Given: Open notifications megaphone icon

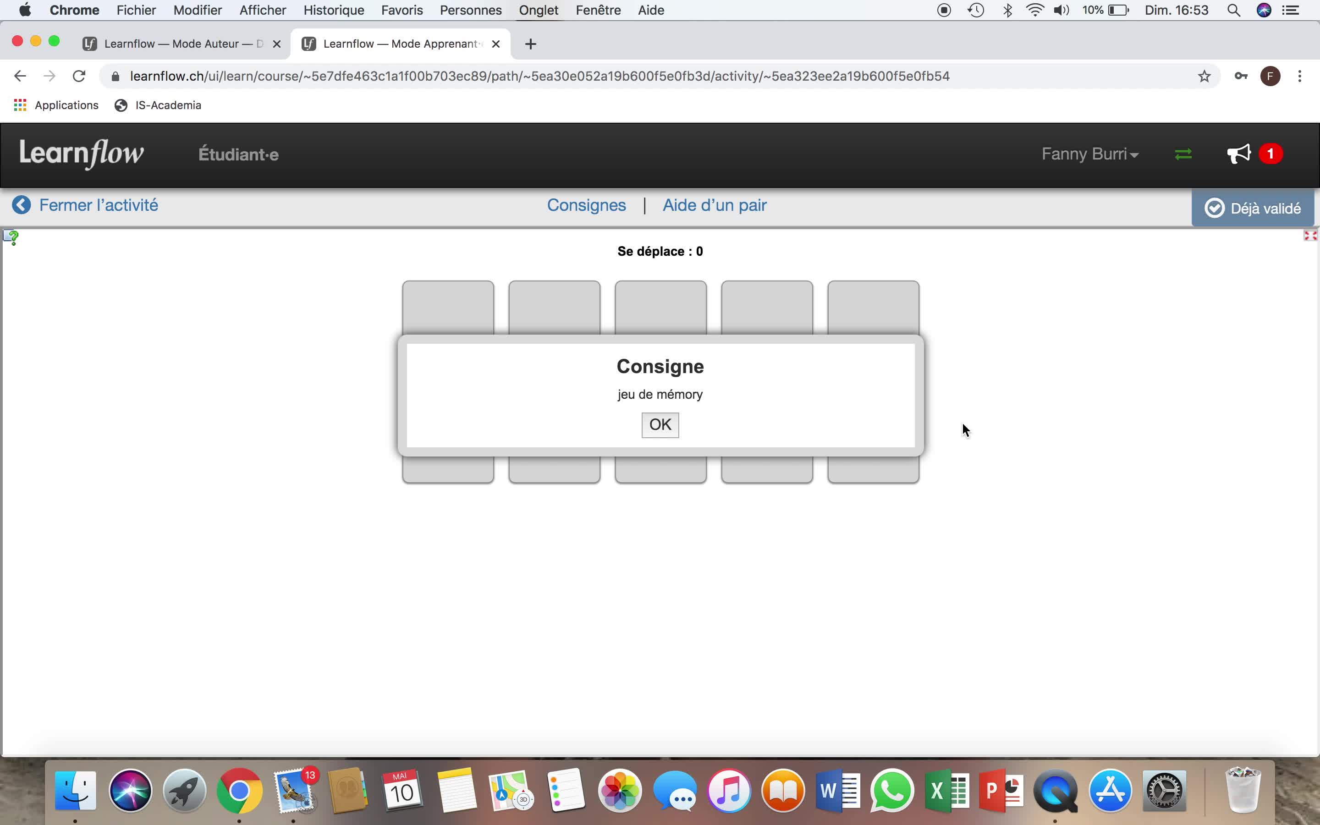Looking at the screenshot, I should click(x=1239, y=154).
